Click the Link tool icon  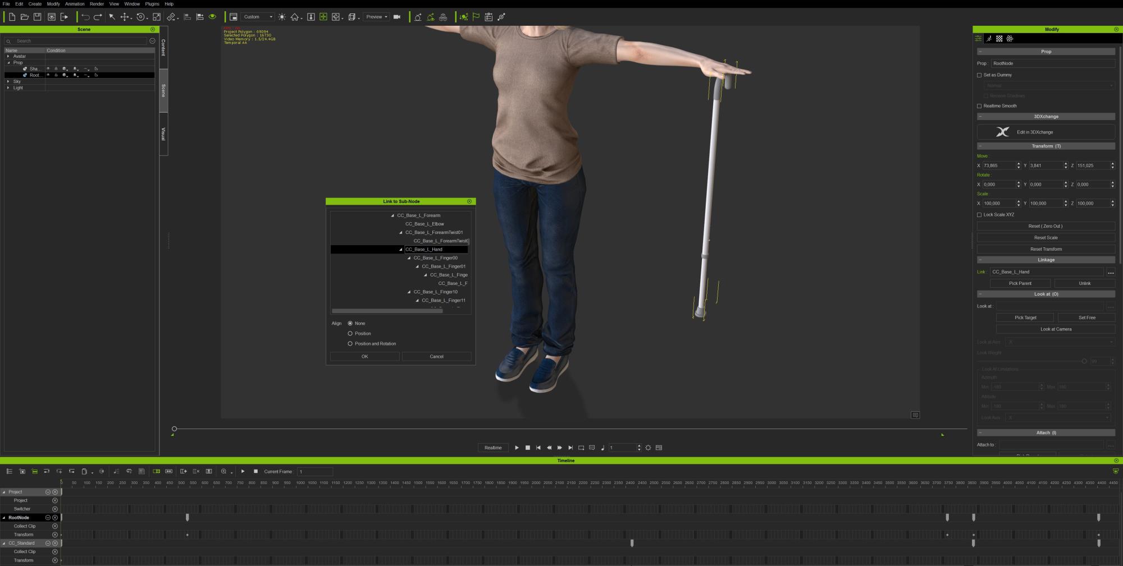tap(171, 17)
